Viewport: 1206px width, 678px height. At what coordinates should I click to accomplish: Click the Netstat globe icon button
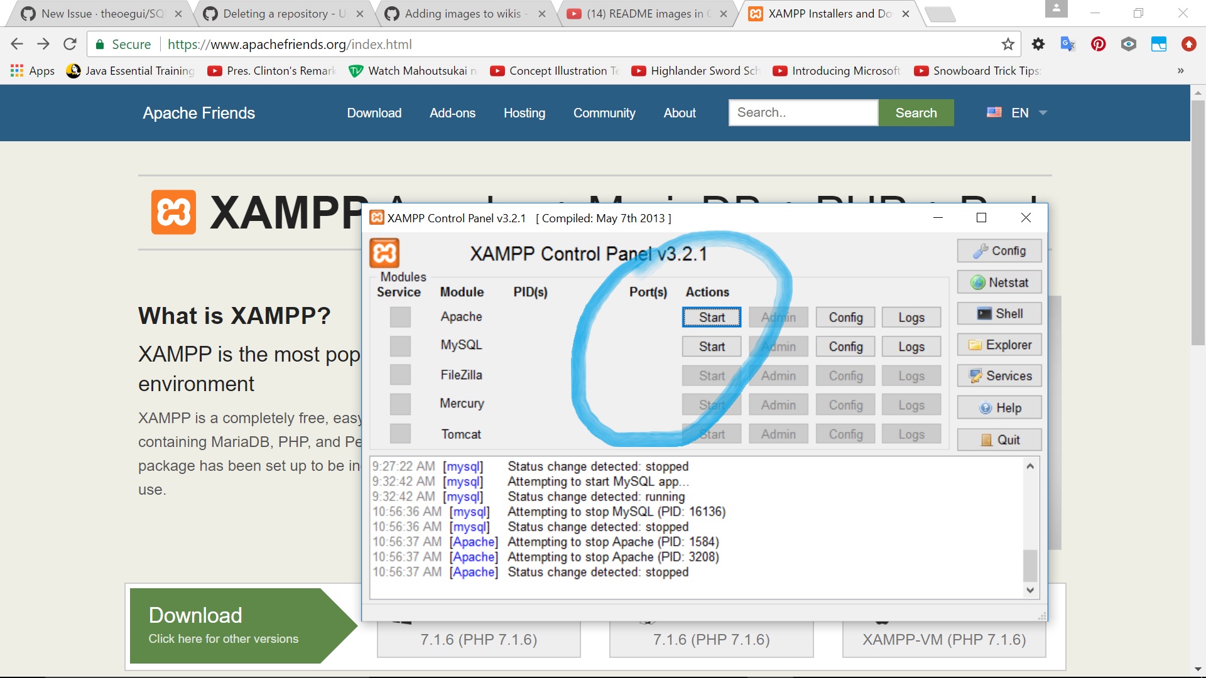pos(999,282)
